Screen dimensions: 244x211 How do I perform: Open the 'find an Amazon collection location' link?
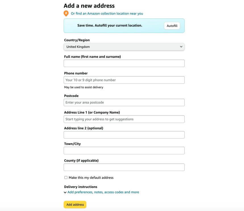(107, 13)
